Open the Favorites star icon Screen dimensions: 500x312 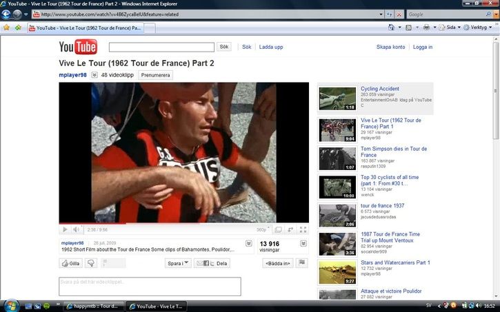(x=6, y=28)
